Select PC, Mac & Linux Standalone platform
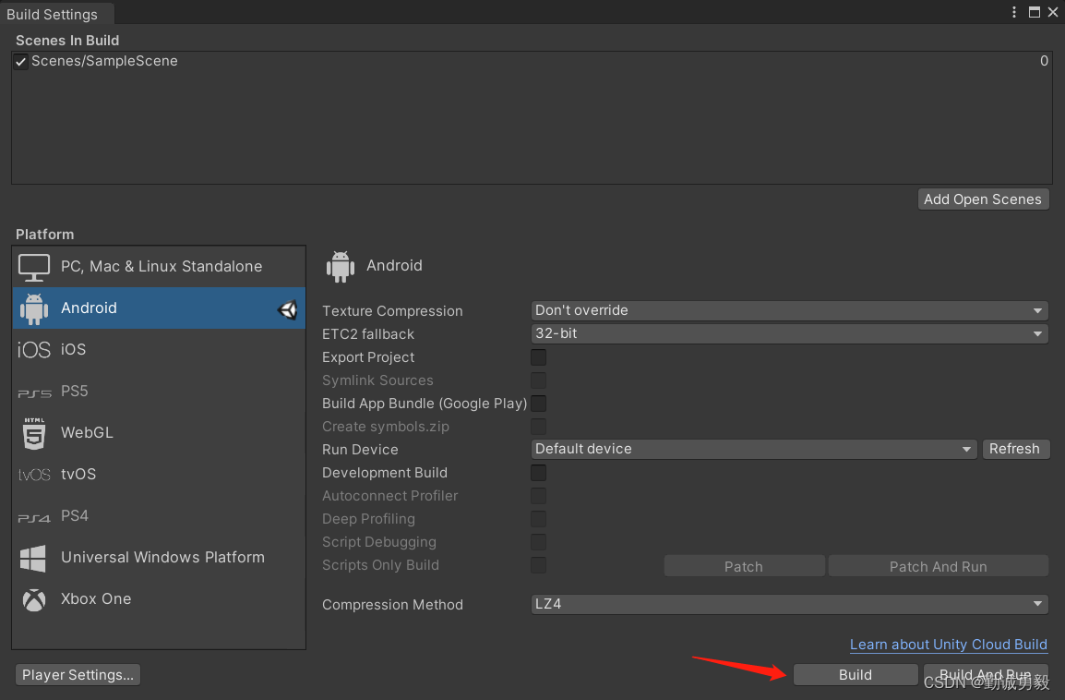Screen dimensions: 1065x700 point(159,266)
